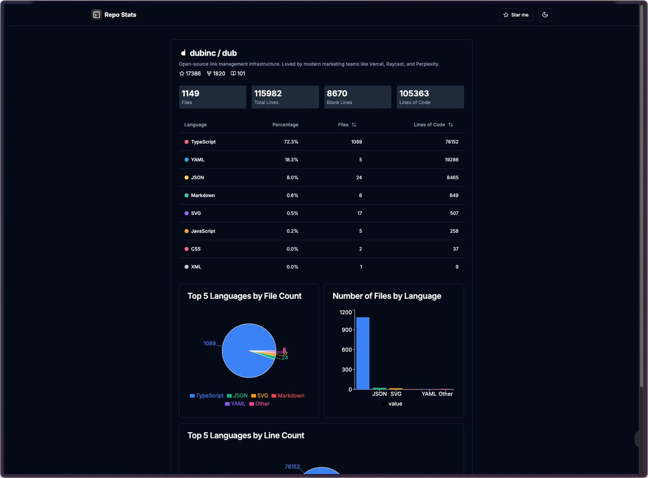The width and height of the screenshot is (648, 478).
Task: Sort the table by Lines of Code
Action: 434,125
